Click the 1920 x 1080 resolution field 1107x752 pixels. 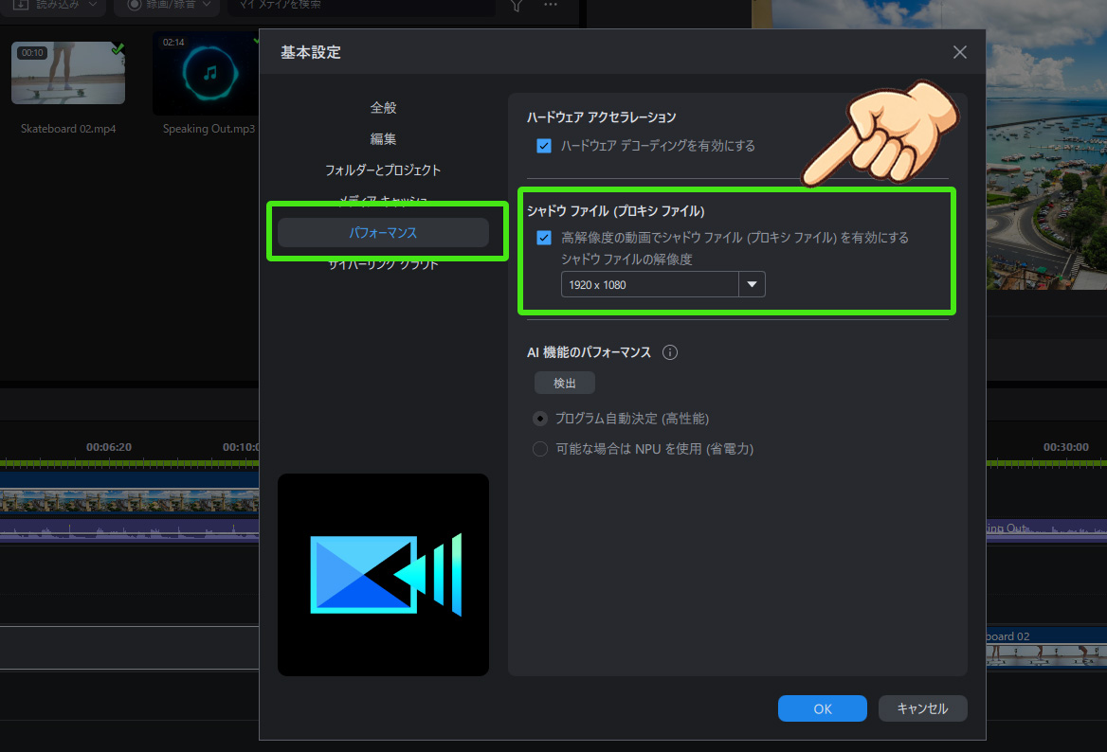tap(650, 284)
